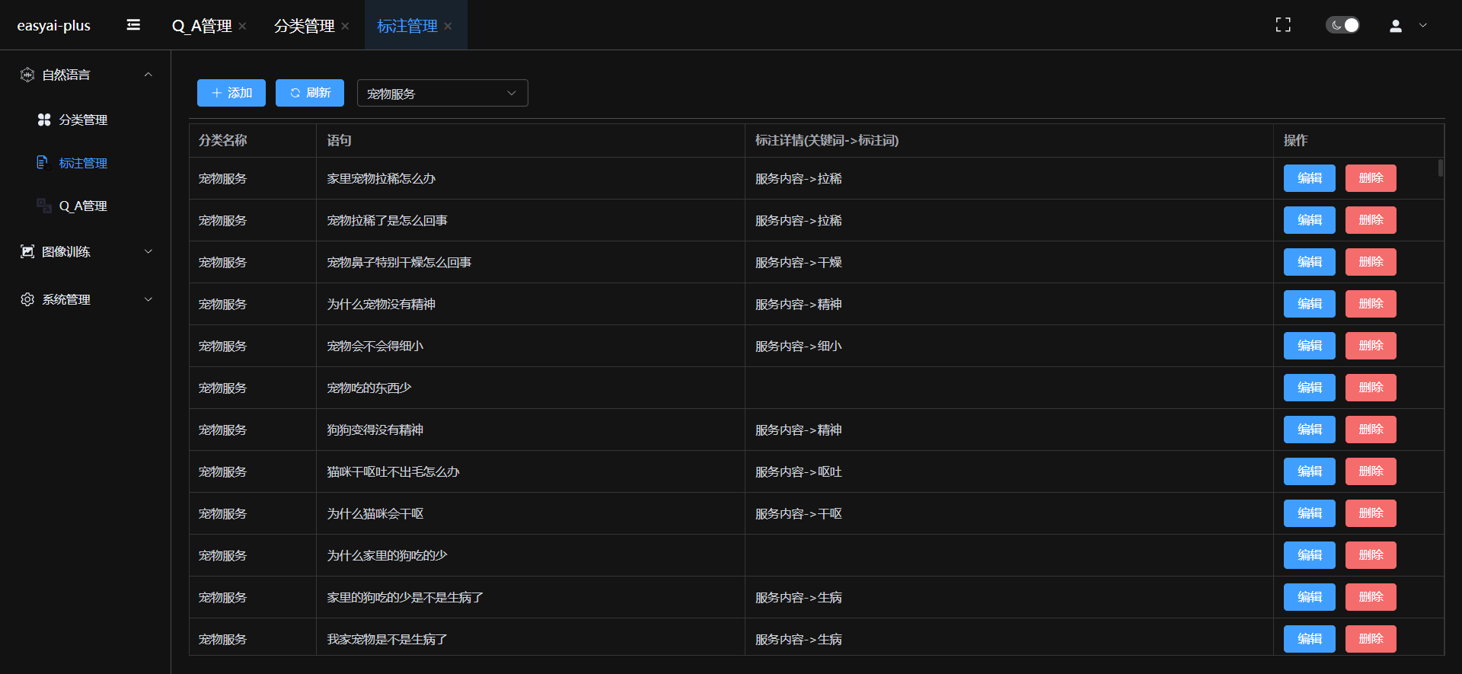The image size is (1462, 674).
Task: Close the 分类管理 tab
Action: point(345,26)
